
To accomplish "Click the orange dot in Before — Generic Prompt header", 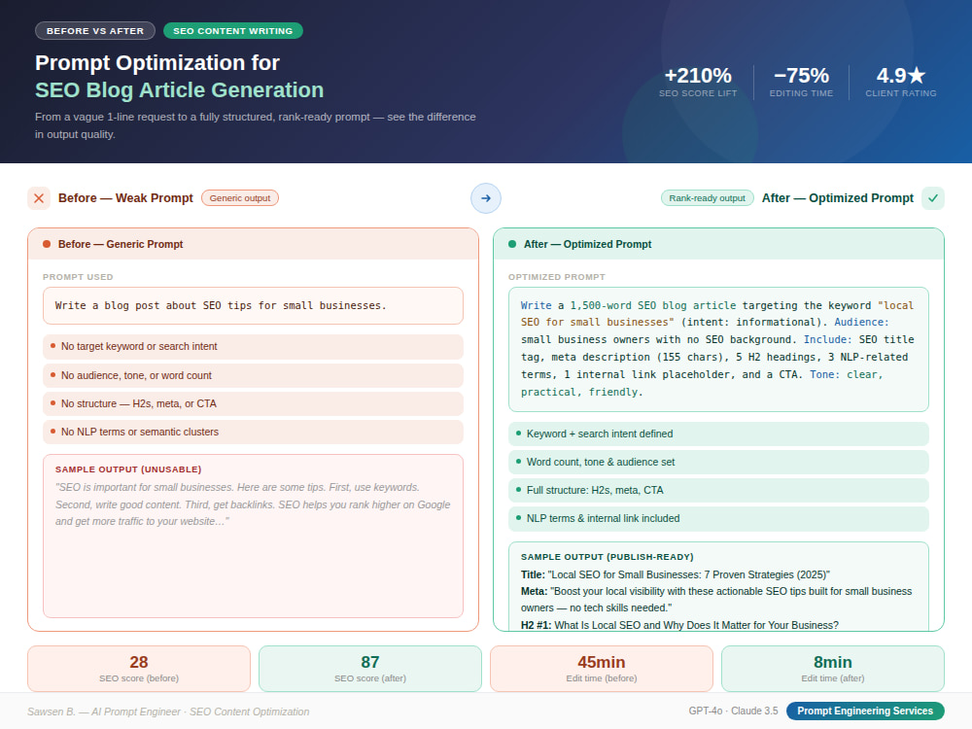I will [x=47, y=244].
